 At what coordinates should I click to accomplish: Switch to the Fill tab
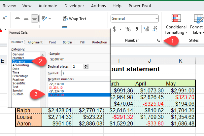82,42
